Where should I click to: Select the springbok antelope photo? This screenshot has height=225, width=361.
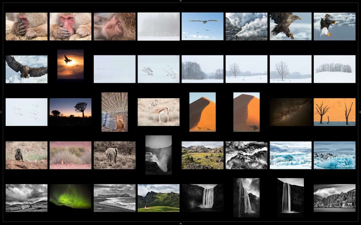point(158,112)
